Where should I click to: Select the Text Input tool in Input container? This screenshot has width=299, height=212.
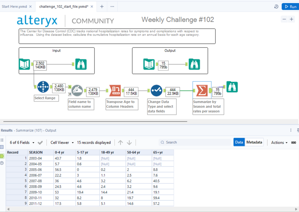tap(24, 64)
